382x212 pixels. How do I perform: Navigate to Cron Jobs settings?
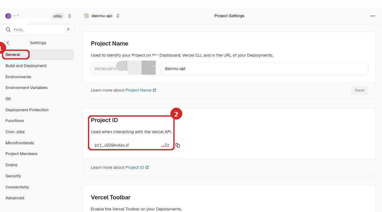pos(15,132)
